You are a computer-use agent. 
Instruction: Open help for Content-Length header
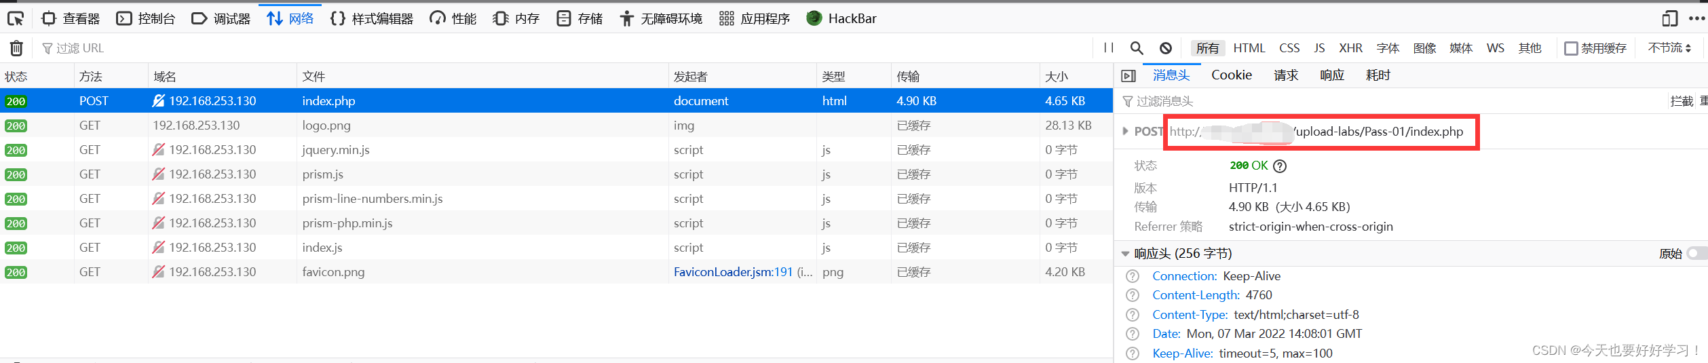tap(1133, 295)
